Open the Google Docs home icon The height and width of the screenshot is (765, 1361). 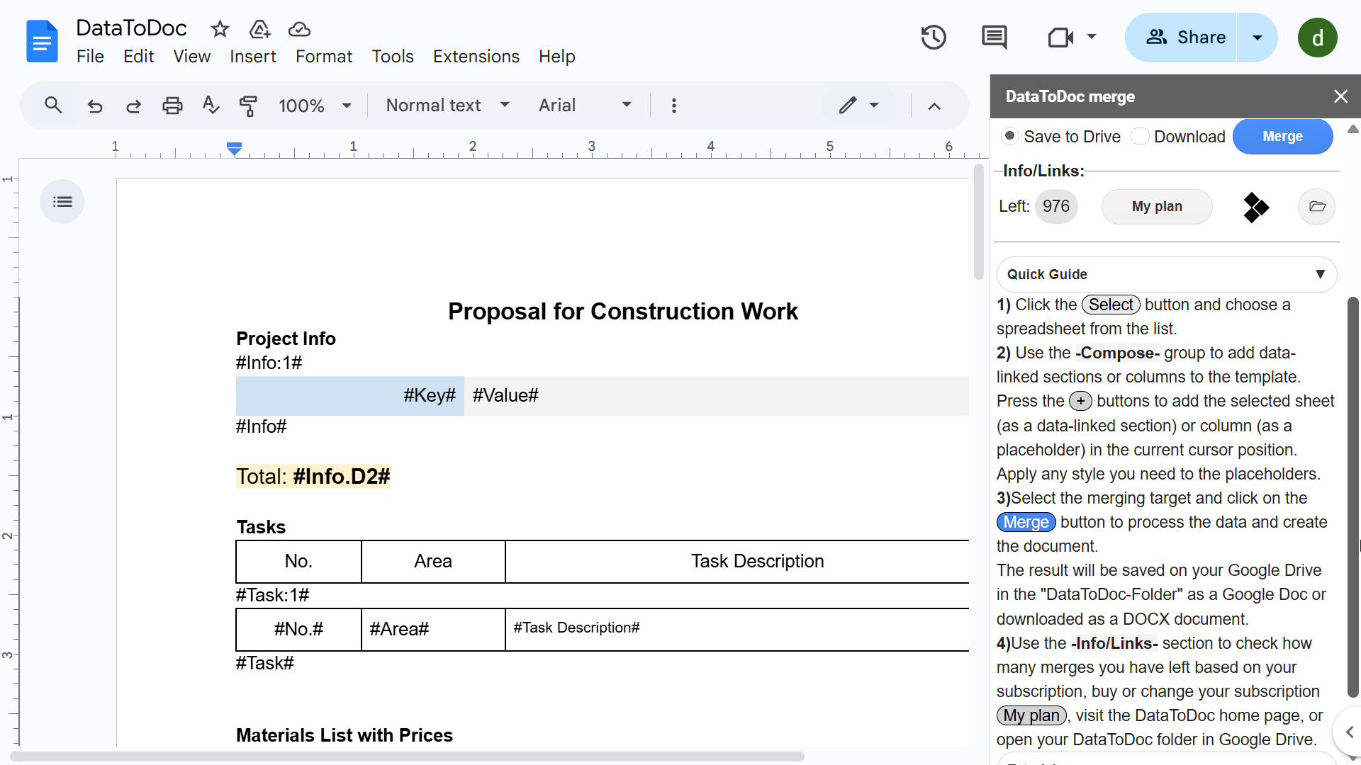42,41
